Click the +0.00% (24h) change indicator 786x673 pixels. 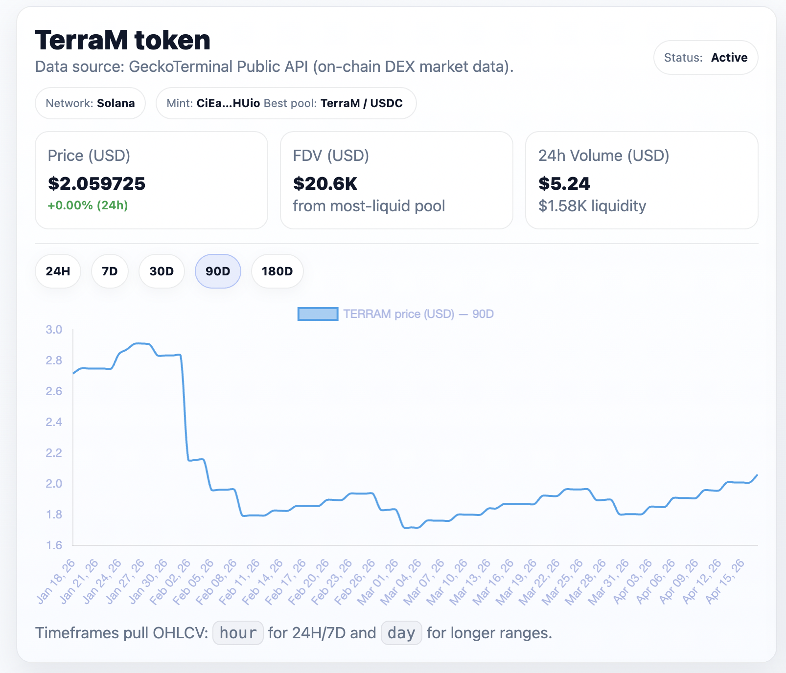pyautogui.click(x=88, y=205)
